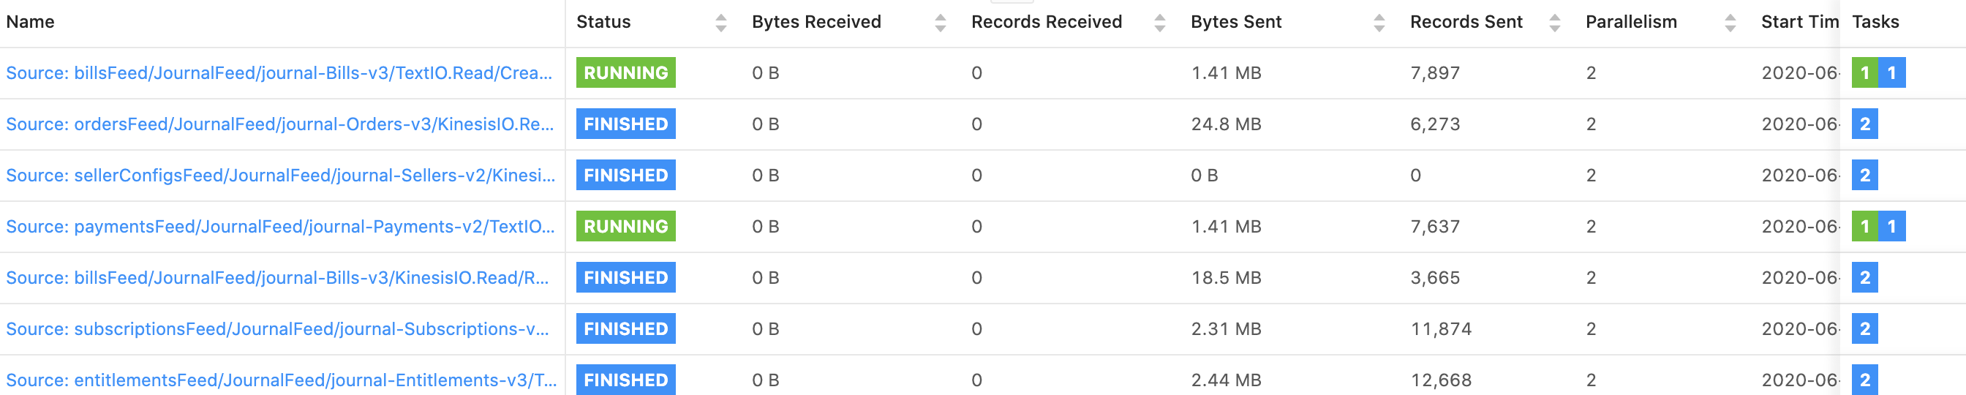Click green task count badge for paymentsFeed
1966x395 pixels.
[x=1864, y=227]
